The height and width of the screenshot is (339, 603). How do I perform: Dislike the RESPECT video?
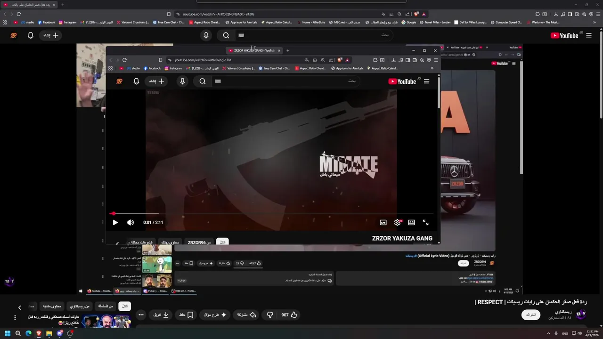[x=270, y=315]
